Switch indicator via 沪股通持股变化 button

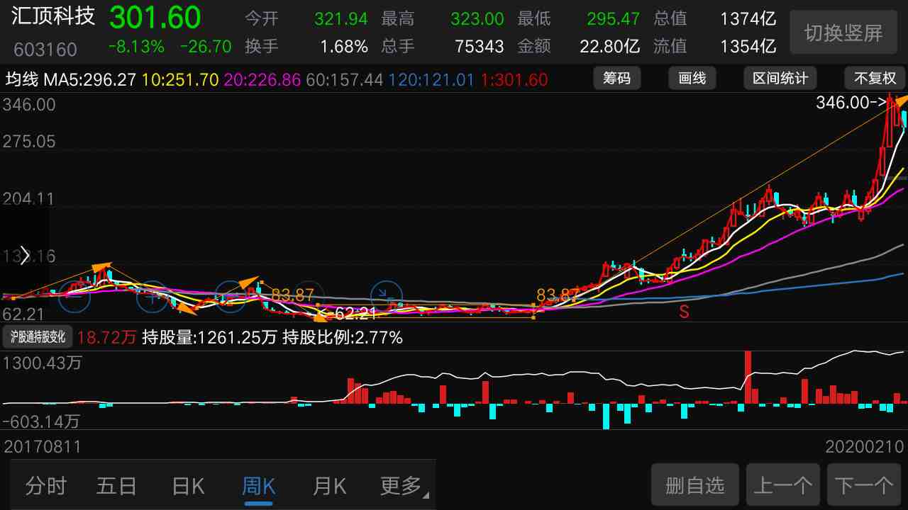38,337
